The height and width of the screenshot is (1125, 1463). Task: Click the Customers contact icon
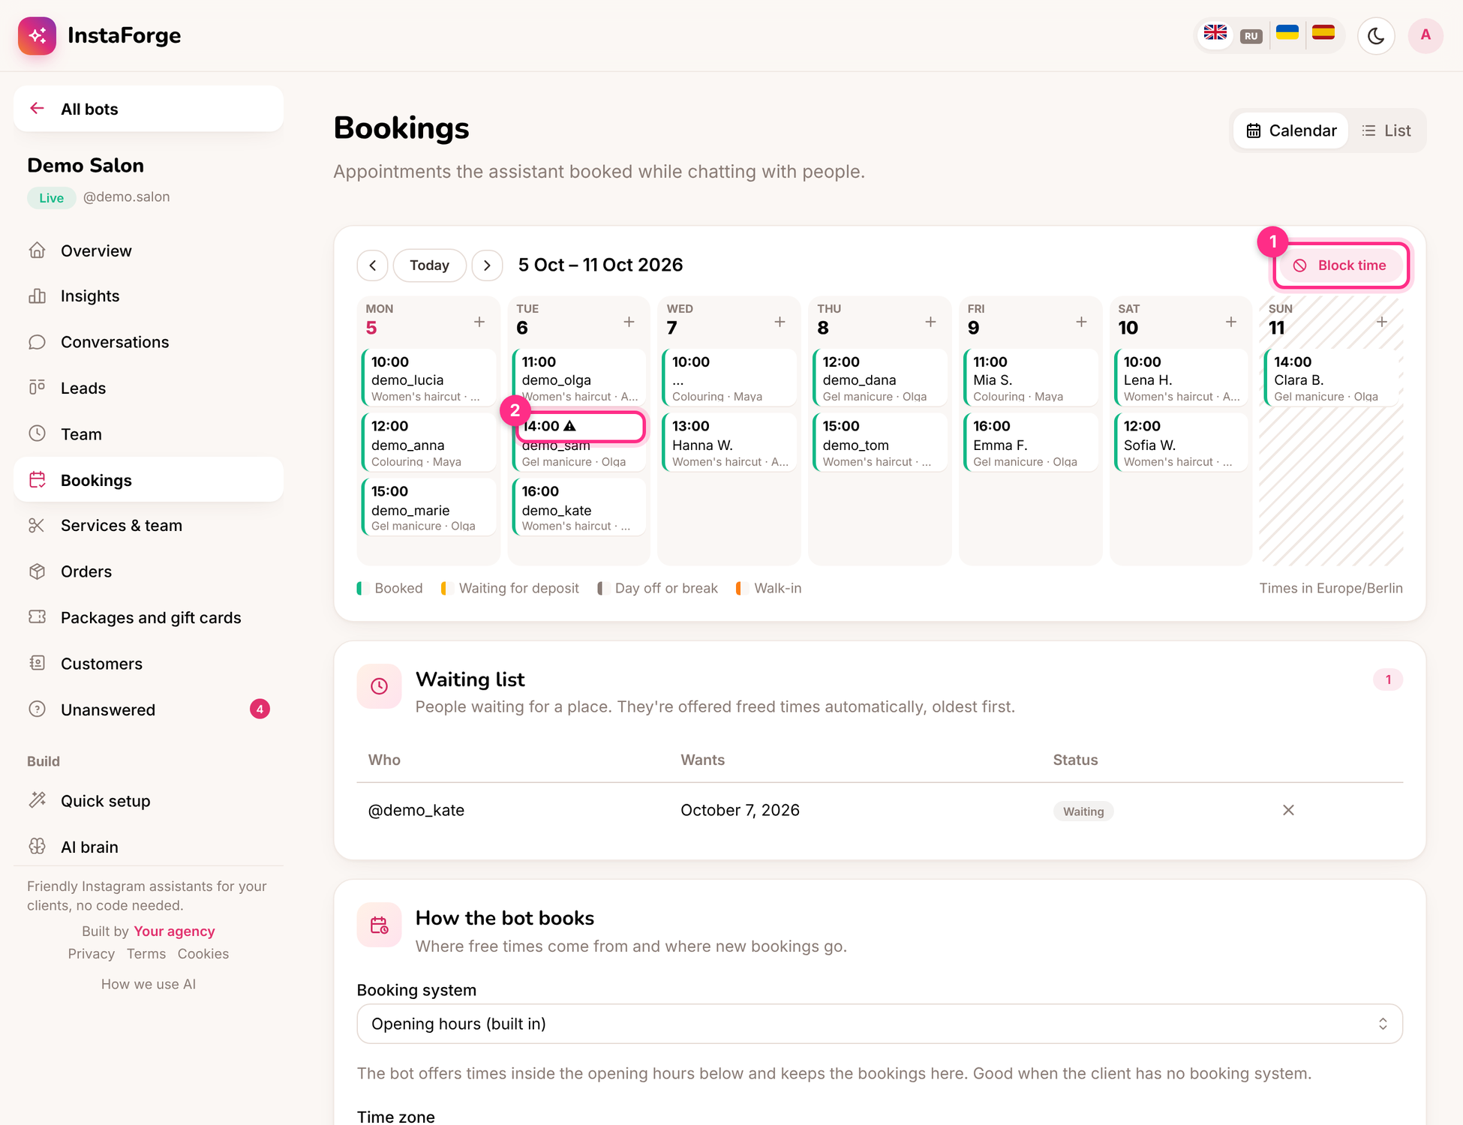point(37,663)
